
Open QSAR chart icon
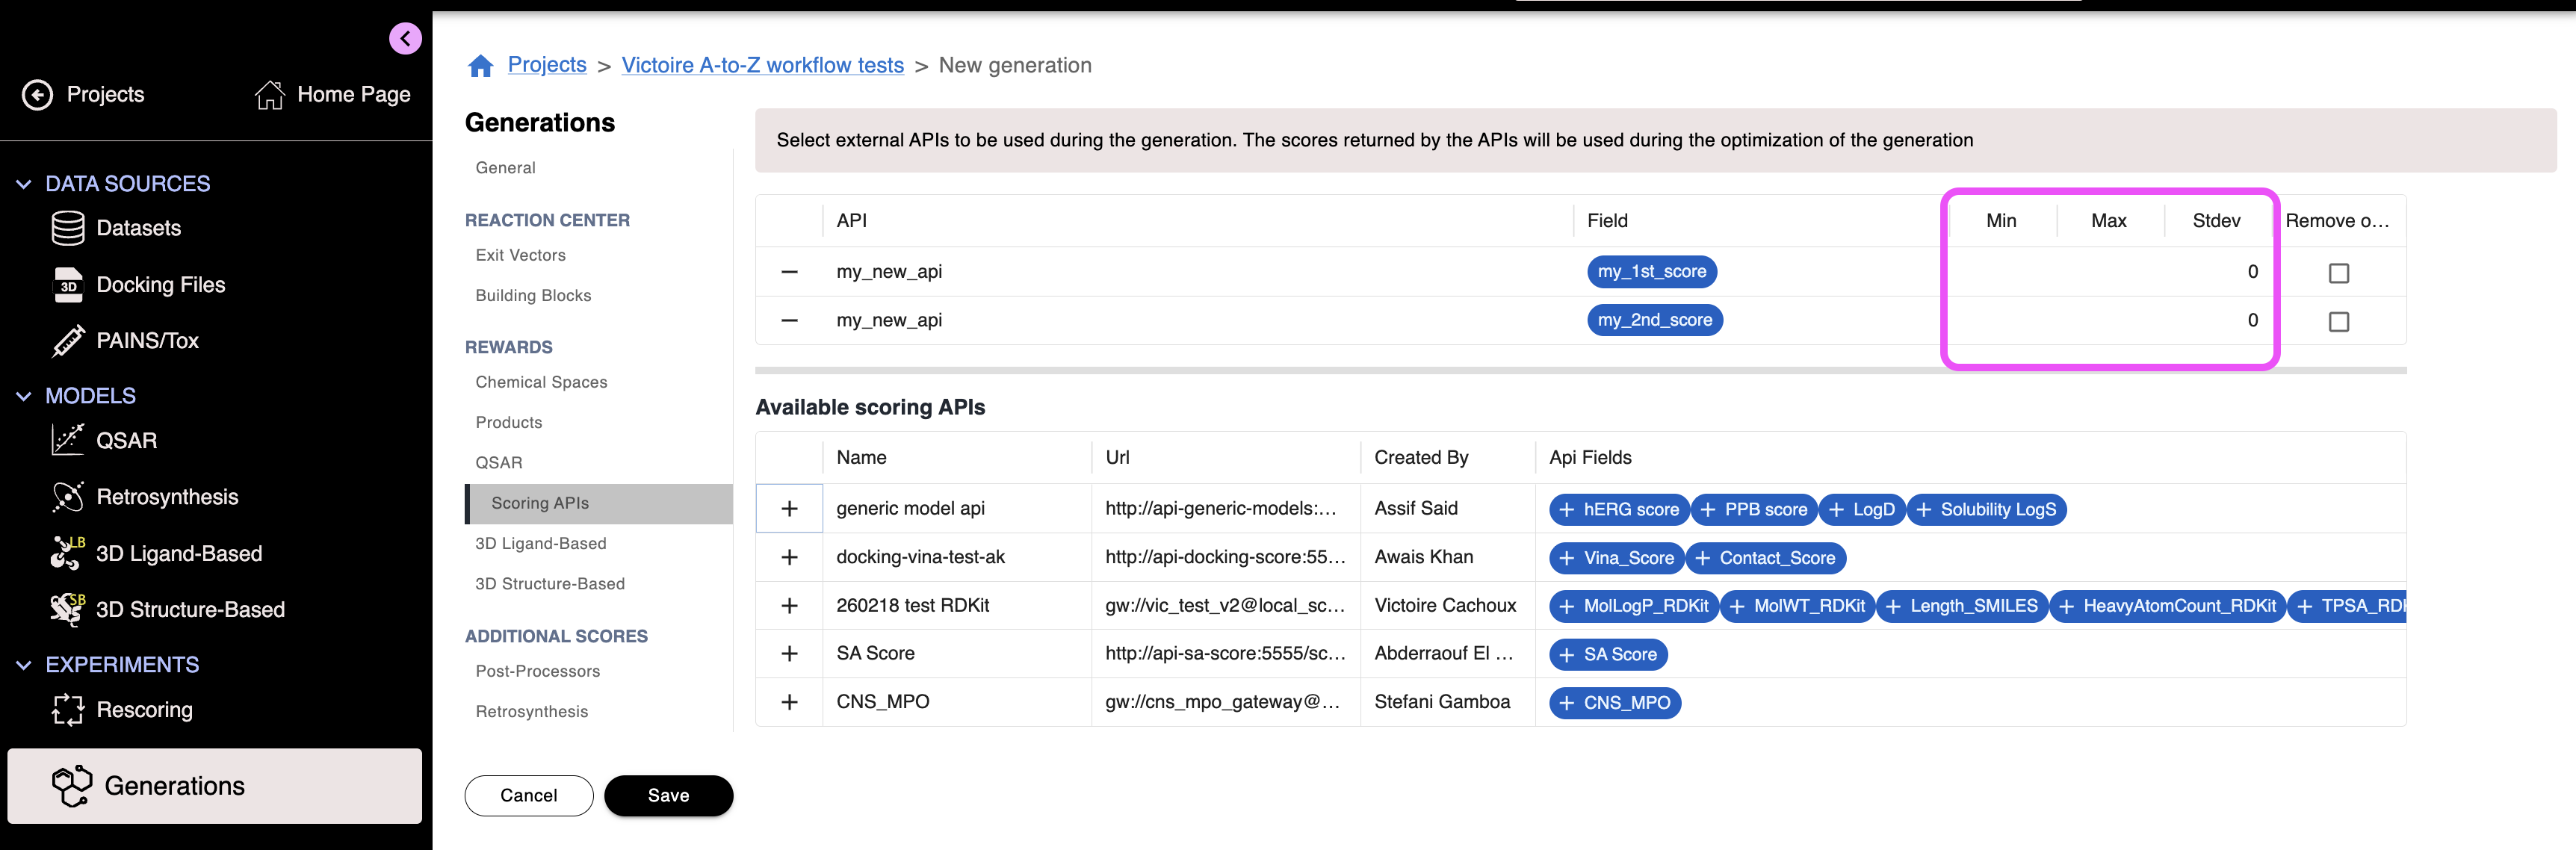point(68,440)
